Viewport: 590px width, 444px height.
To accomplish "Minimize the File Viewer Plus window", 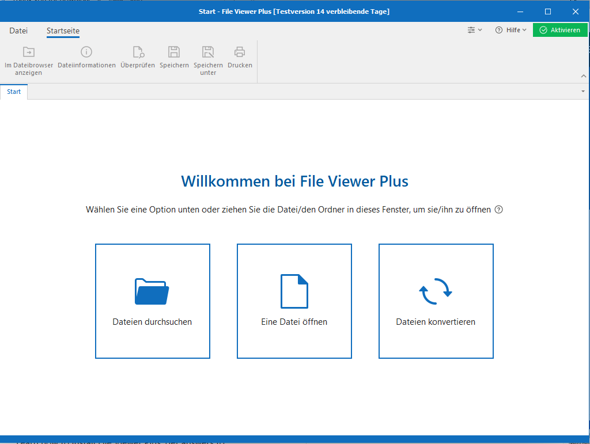I will coord(520,12).
